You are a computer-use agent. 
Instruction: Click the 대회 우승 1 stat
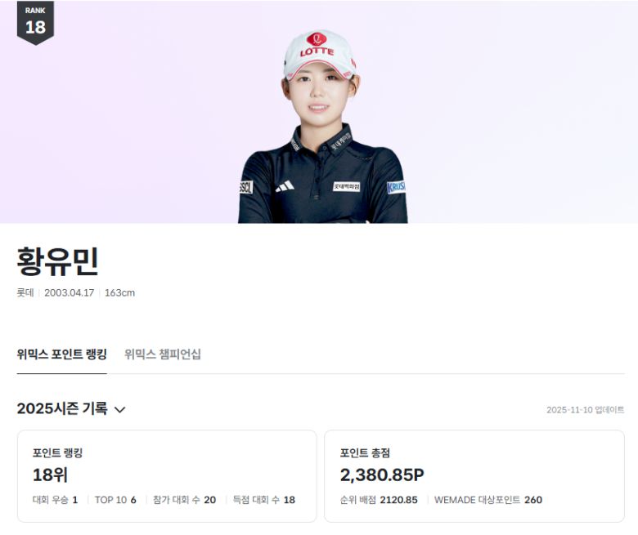point(55,500)
